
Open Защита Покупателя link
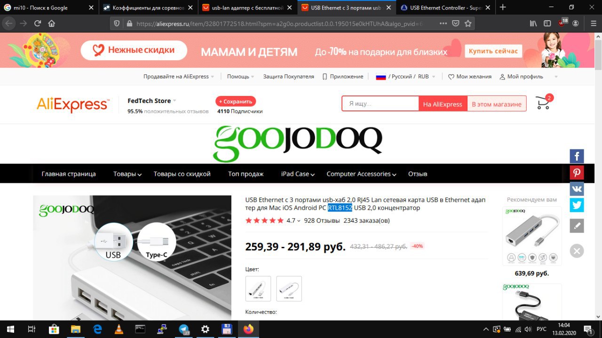tap(288, 77)
